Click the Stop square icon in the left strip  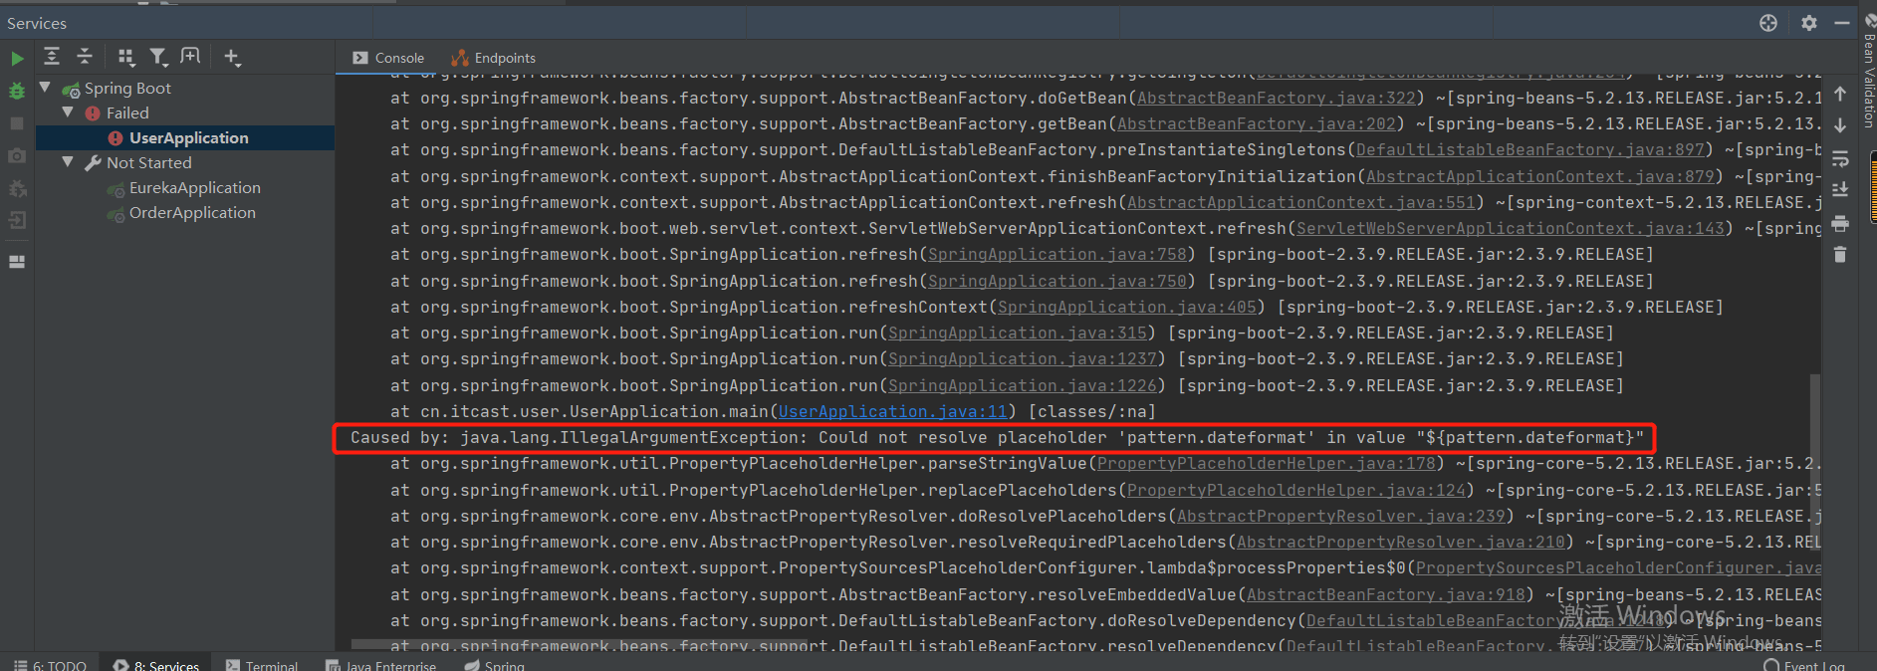point(17,123)
